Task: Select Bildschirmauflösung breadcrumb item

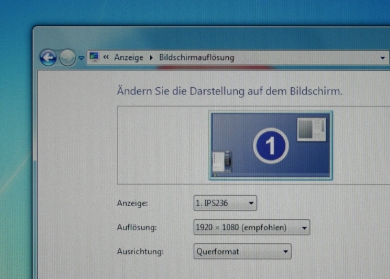Action: 196,57
